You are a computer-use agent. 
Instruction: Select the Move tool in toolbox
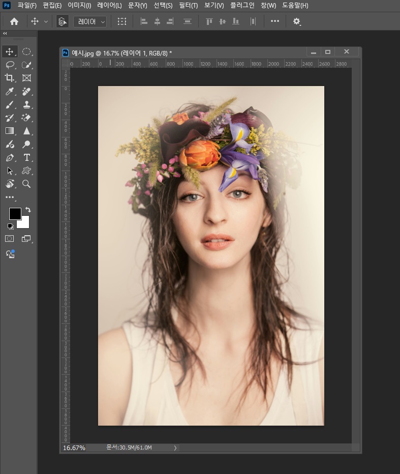click(x=9, y=52)
